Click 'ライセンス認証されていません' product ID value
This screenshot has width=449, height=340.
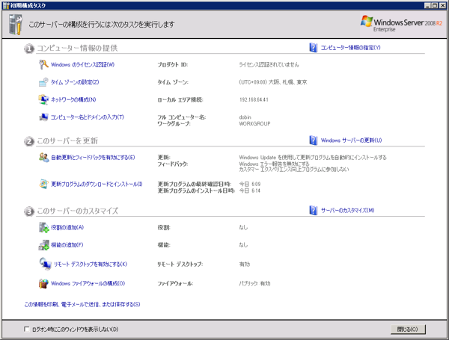coord(269,64)
